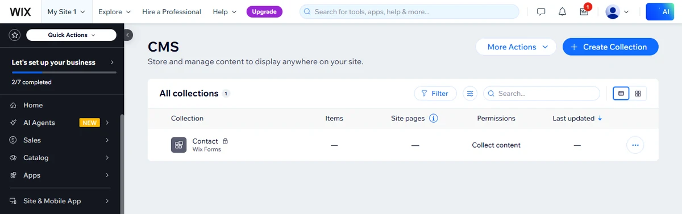The height and width of the screenshot is (214, 682).
Task: Switch to grid view layout
Action: 638,94
